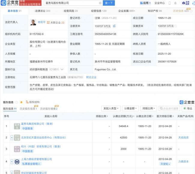Screen dimensions: 195x174
Task: Click the 查一下 search button
Action: [x=109, y=3]
